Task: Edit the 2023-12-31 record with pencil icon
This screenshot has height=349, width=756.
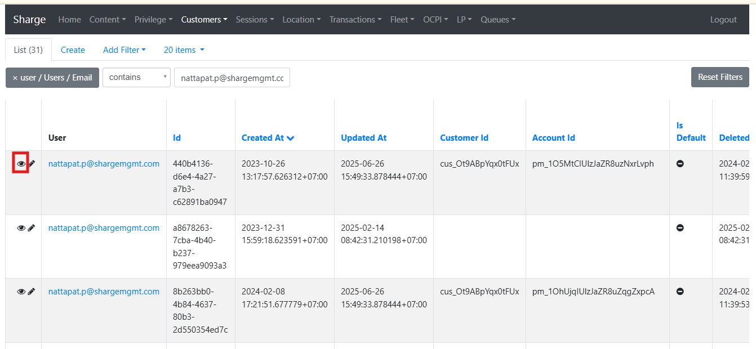Action: 32,228
